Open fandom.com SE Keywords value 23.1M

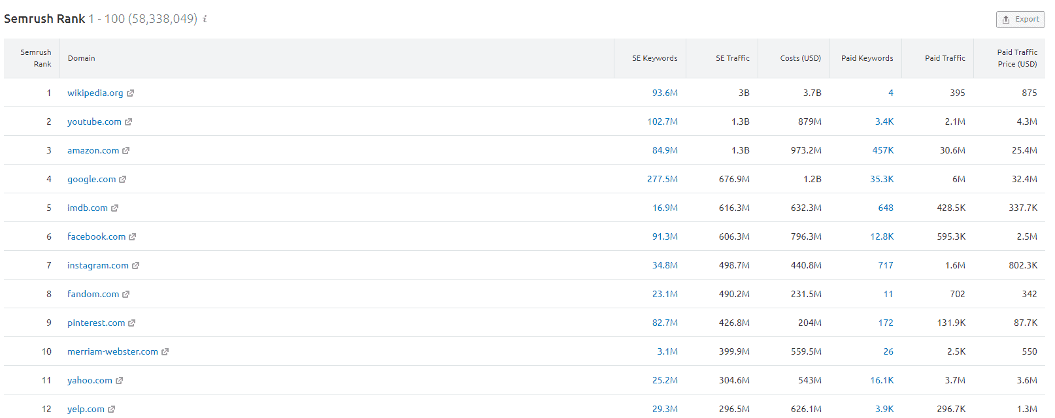tap(665, 294)
